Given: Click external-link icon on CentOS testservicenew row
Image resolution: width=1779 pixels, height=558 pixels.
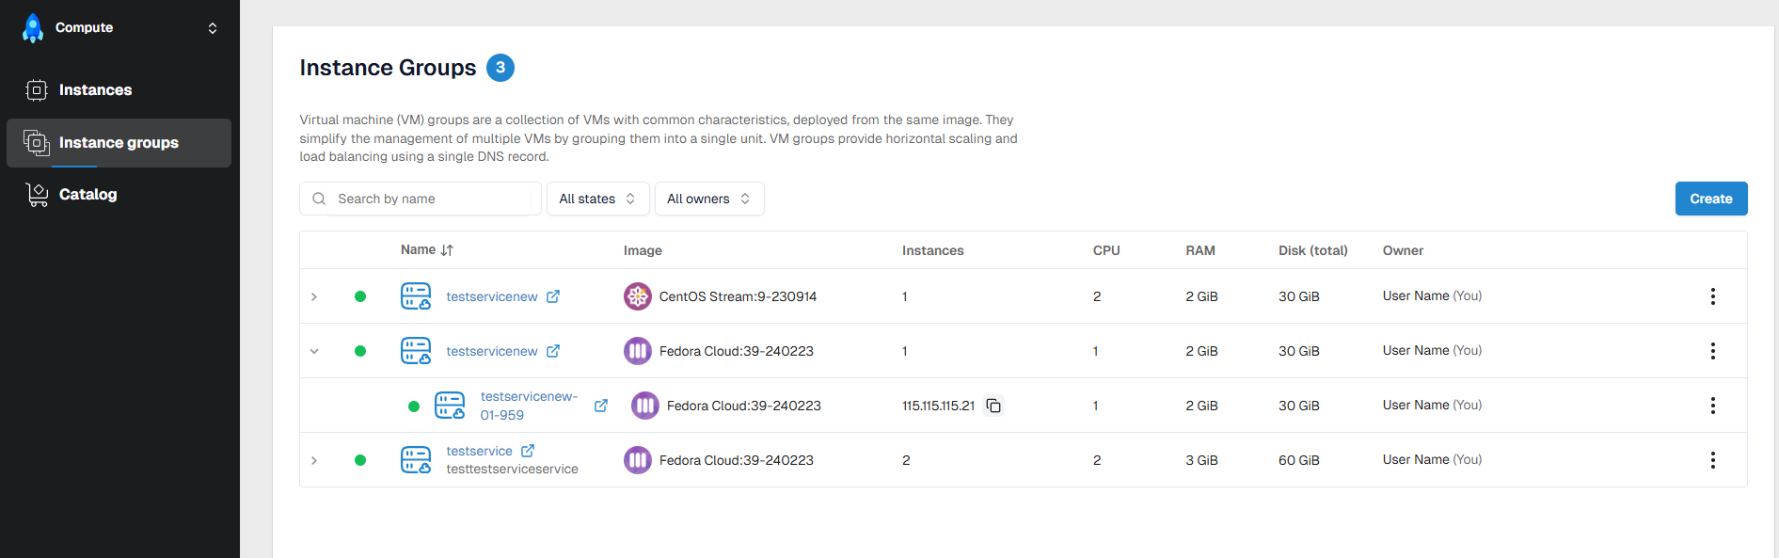Looking at the screenshot, I should 553,296.
